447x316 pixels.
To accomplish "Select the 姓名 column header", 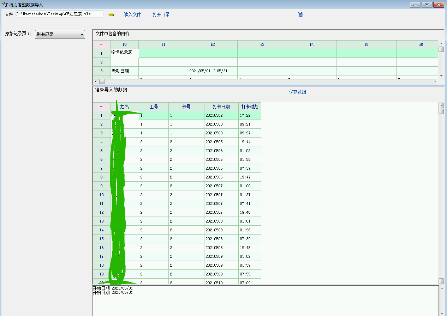I will tap(124, 107).
